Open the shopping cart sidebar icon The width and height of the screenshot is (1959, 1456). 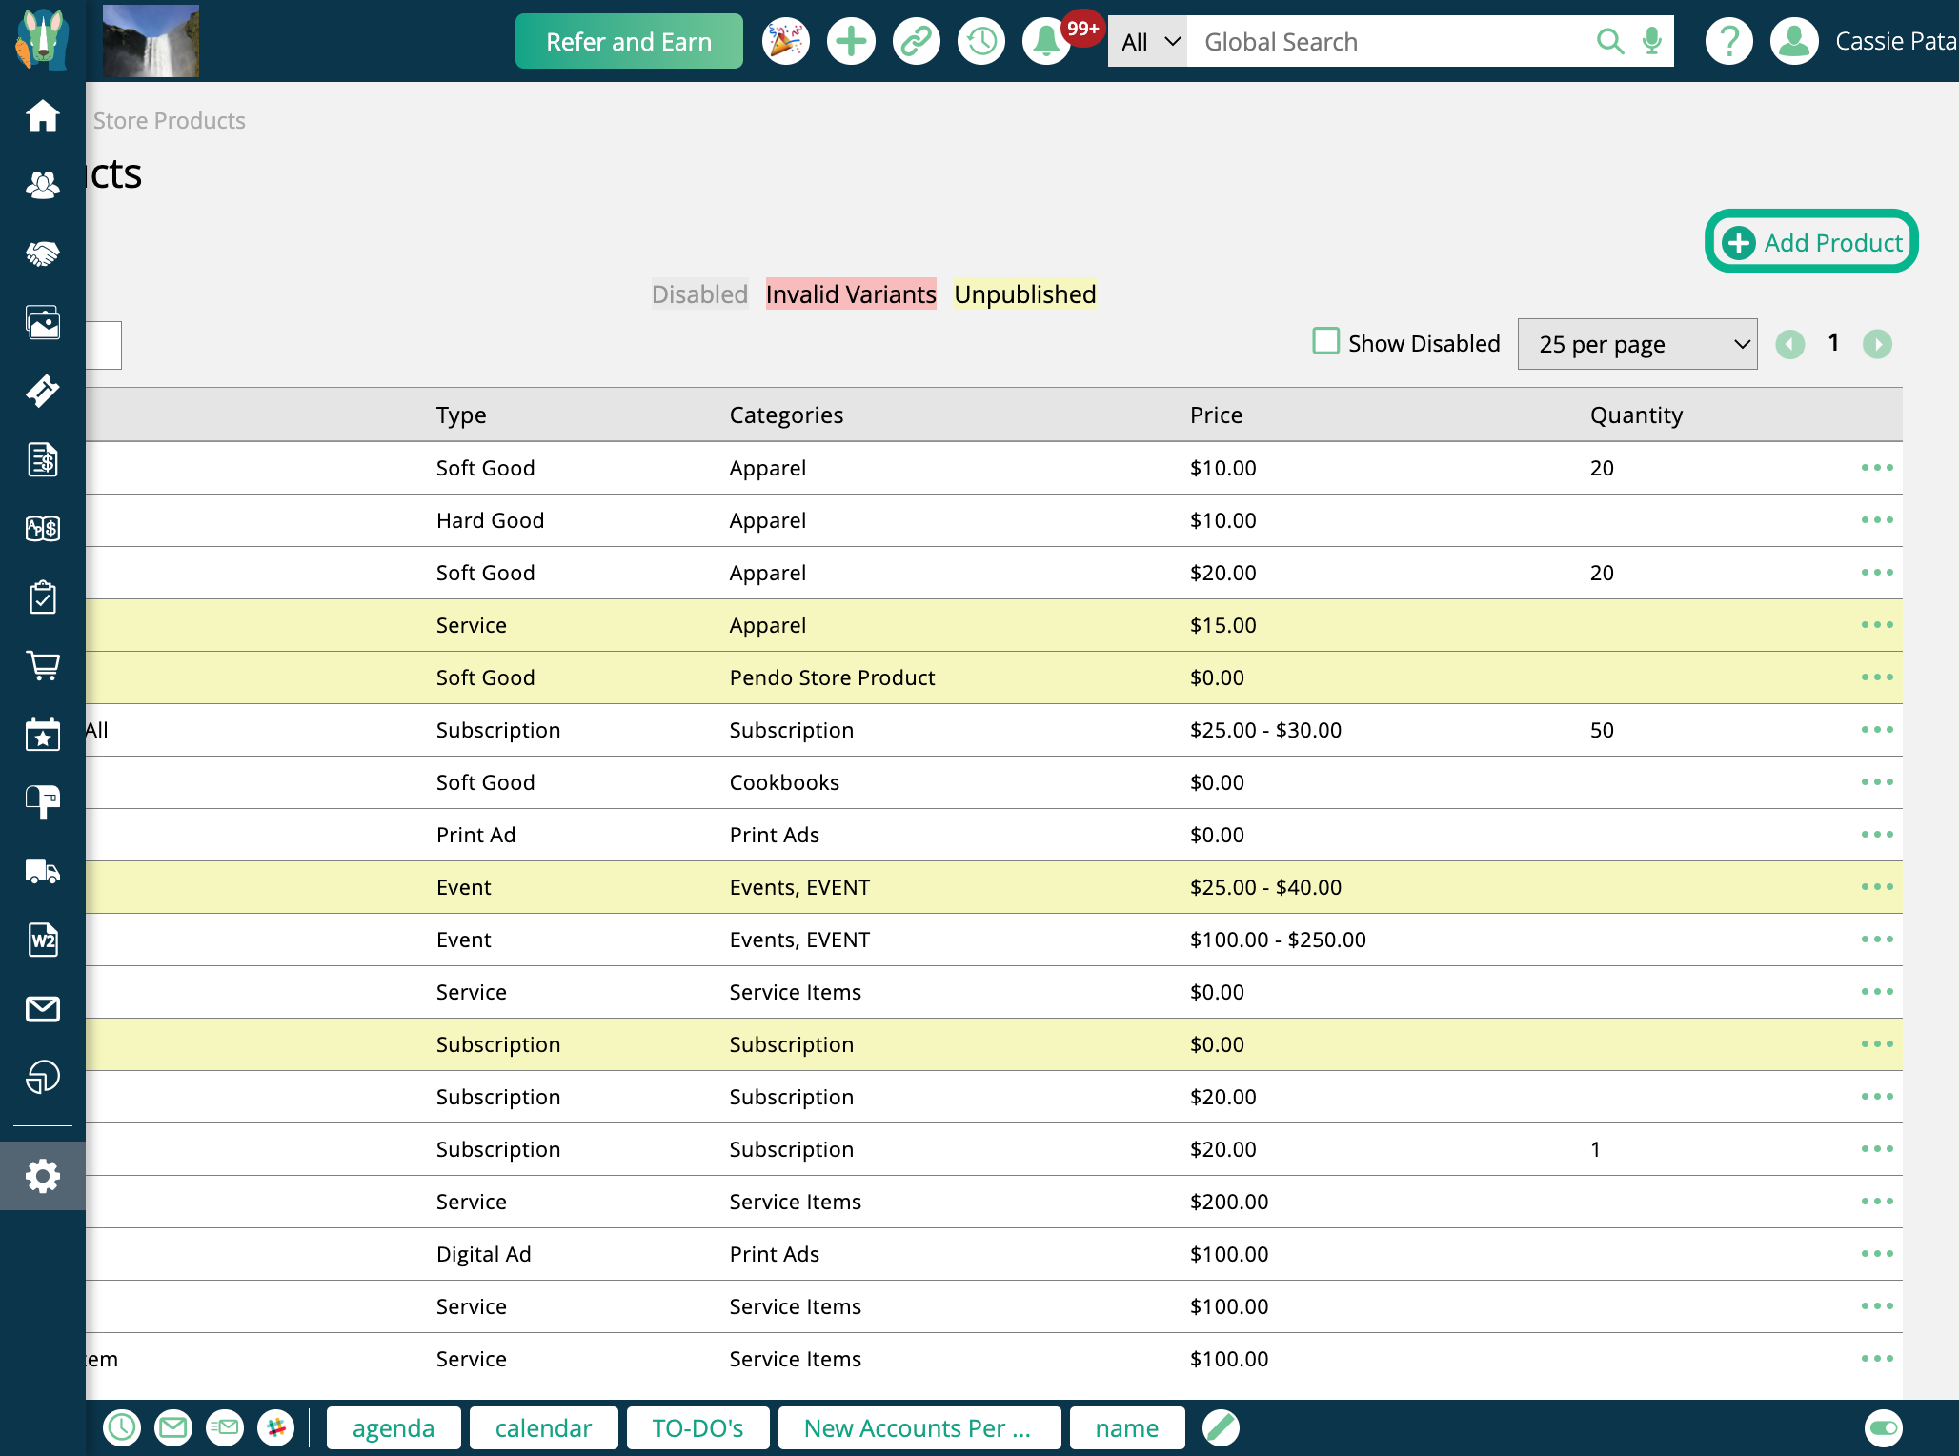point(42,665)
